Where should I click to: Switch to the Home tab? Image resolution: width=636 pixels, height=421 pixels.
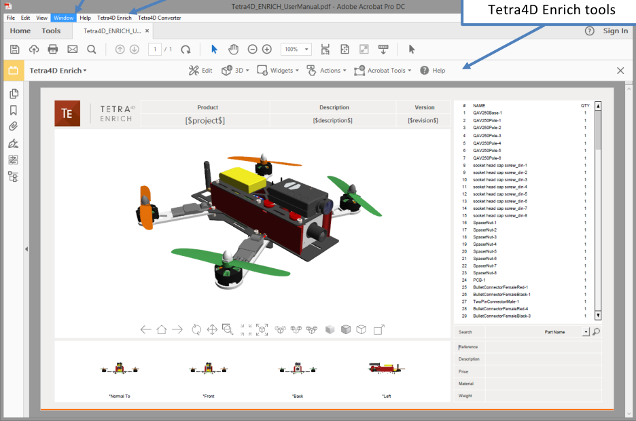point(20,31)
